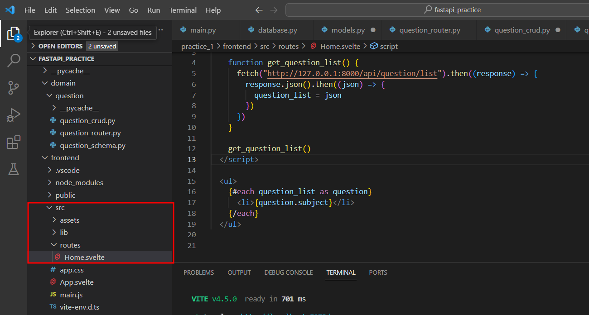Switch to the question_router.py tab
589x315 pixels.
(x=429, y=30)
